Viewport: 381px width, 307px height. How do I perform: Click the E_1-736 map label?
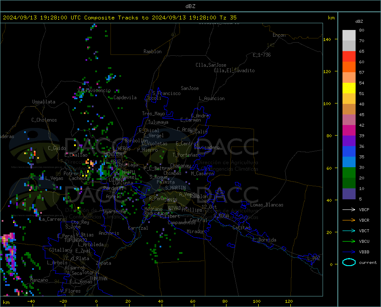pyautogui.click(x=262, y=55)
